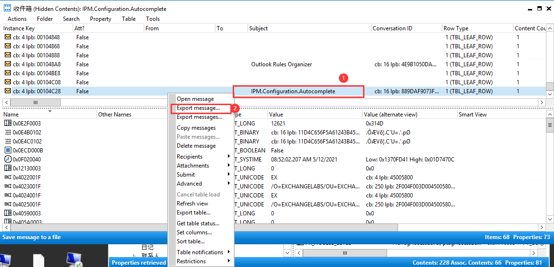Click the icon beside property 0x40590003
Viewport: 554px width, 267px height.
pyautogui.click(x=8, y=214)
